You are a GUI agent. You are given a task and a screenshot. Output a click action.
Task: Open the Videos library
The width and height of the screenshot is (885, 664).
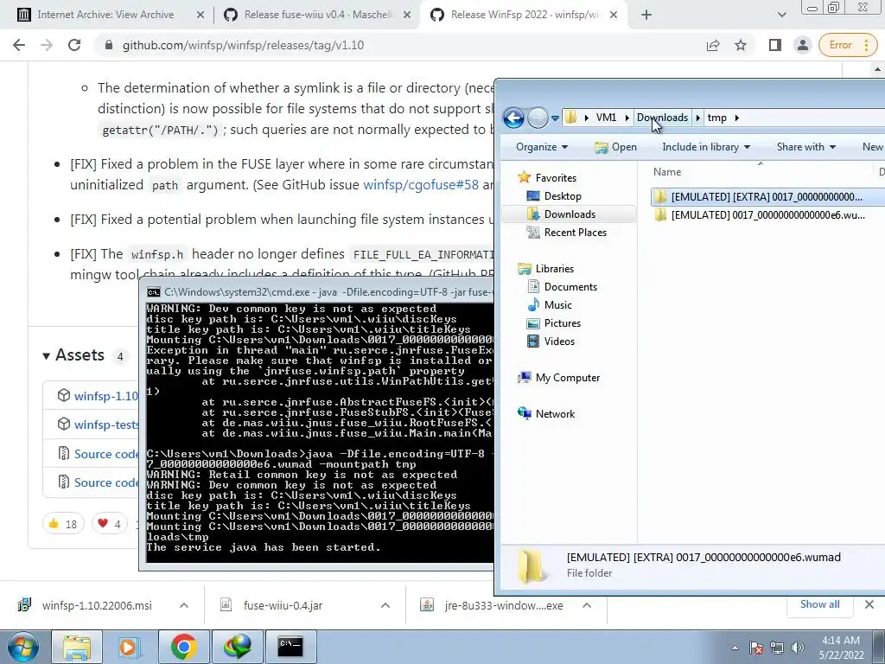(x=559, y=341)
